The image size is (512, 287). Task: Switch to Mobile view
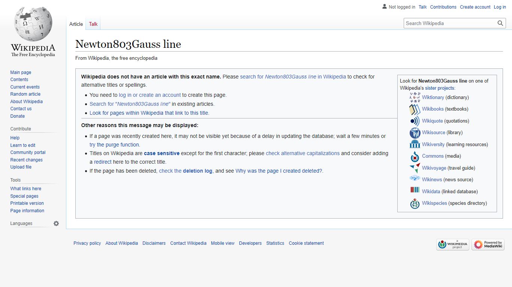(223, 243)
